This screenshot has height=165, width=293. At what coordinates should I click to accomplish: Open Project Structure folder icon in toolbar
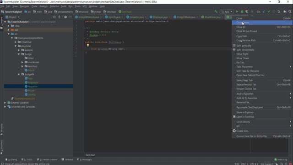click(x=285, y=11)
